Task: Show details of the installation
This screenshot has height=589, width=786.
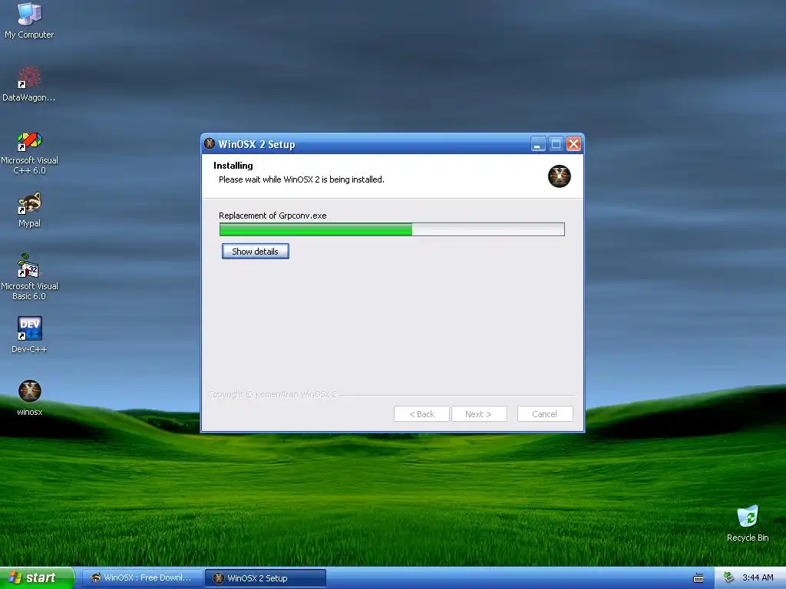Action: [x=255, y=252]
